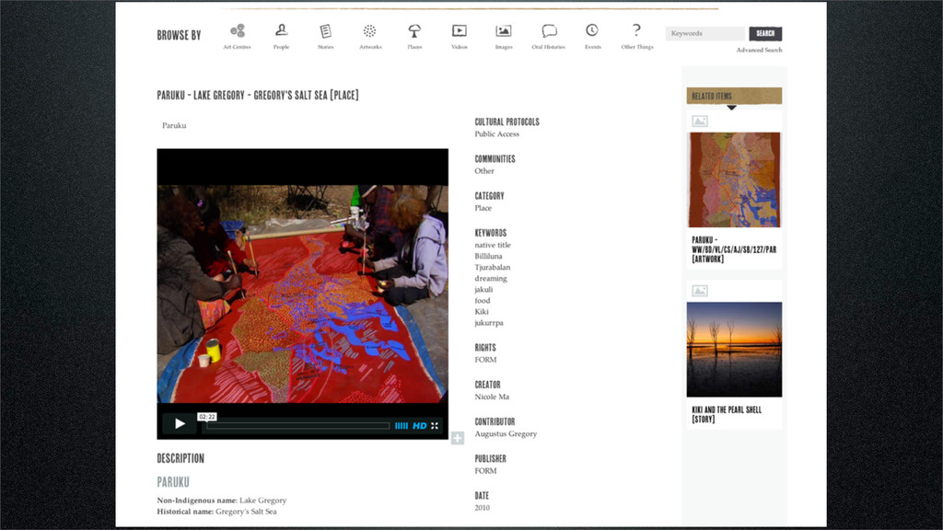Open Oral Histories speech bubble icon
943x530 pixels.
[549, 31]
